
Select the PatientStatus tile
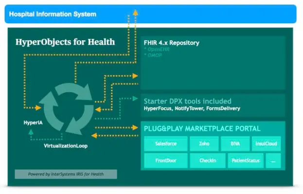point(246,161)
